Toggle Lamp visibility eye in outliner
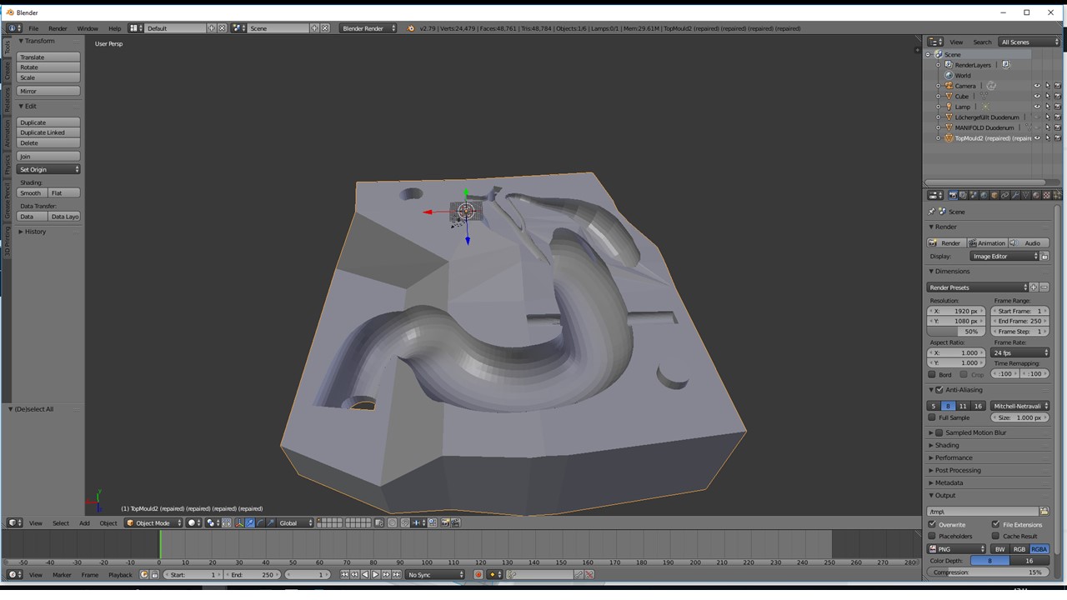Image resolution: width=1067 pixels, height=600 pixels. pos(1037,107)
